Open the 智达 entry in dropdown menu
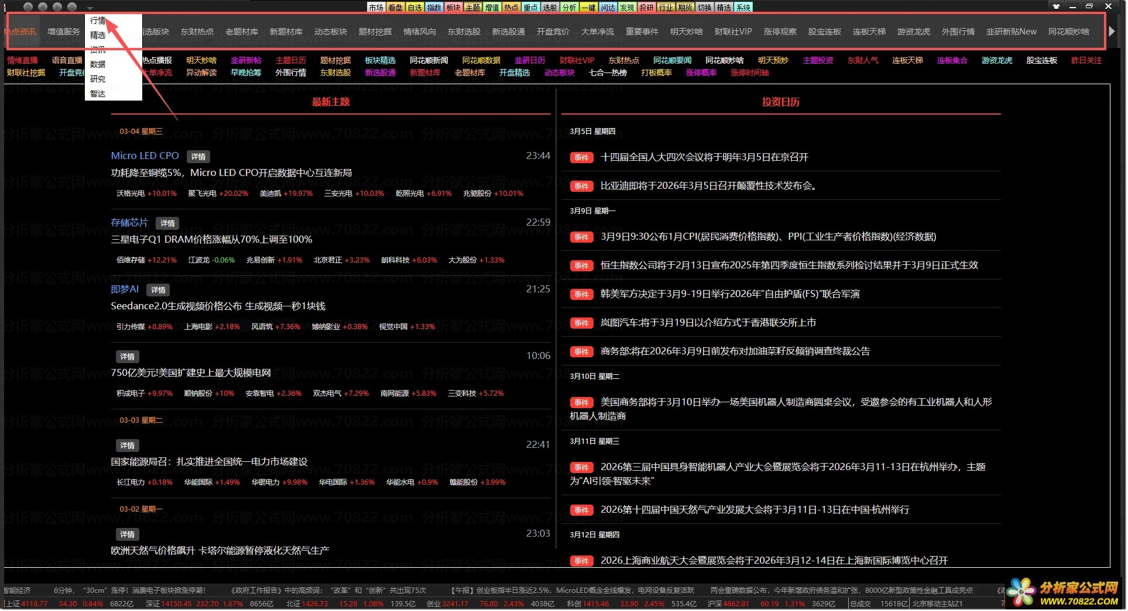 (98, 94)
